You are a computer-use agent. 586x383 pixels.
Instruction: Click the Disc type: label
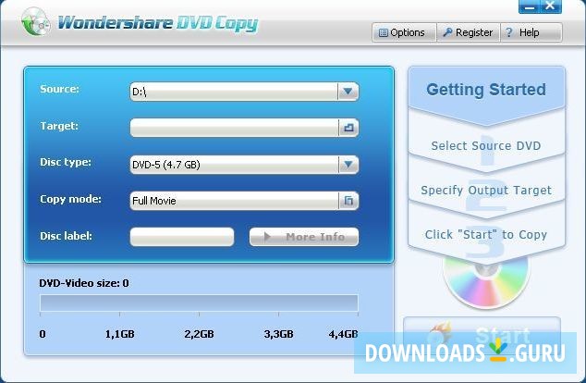click(x=66, y=162)
